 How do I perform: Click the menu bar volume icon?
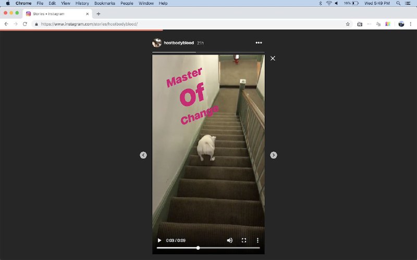click(x=336, y=3)
